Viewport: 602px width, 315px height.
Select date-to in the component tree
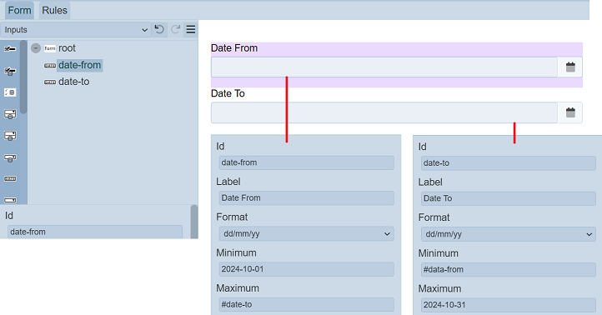click(73, 82)
